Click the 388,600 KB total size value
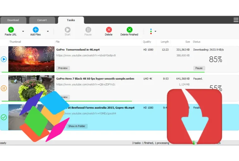Viewport: 239px width, 161px height. [x=183, y=55]
